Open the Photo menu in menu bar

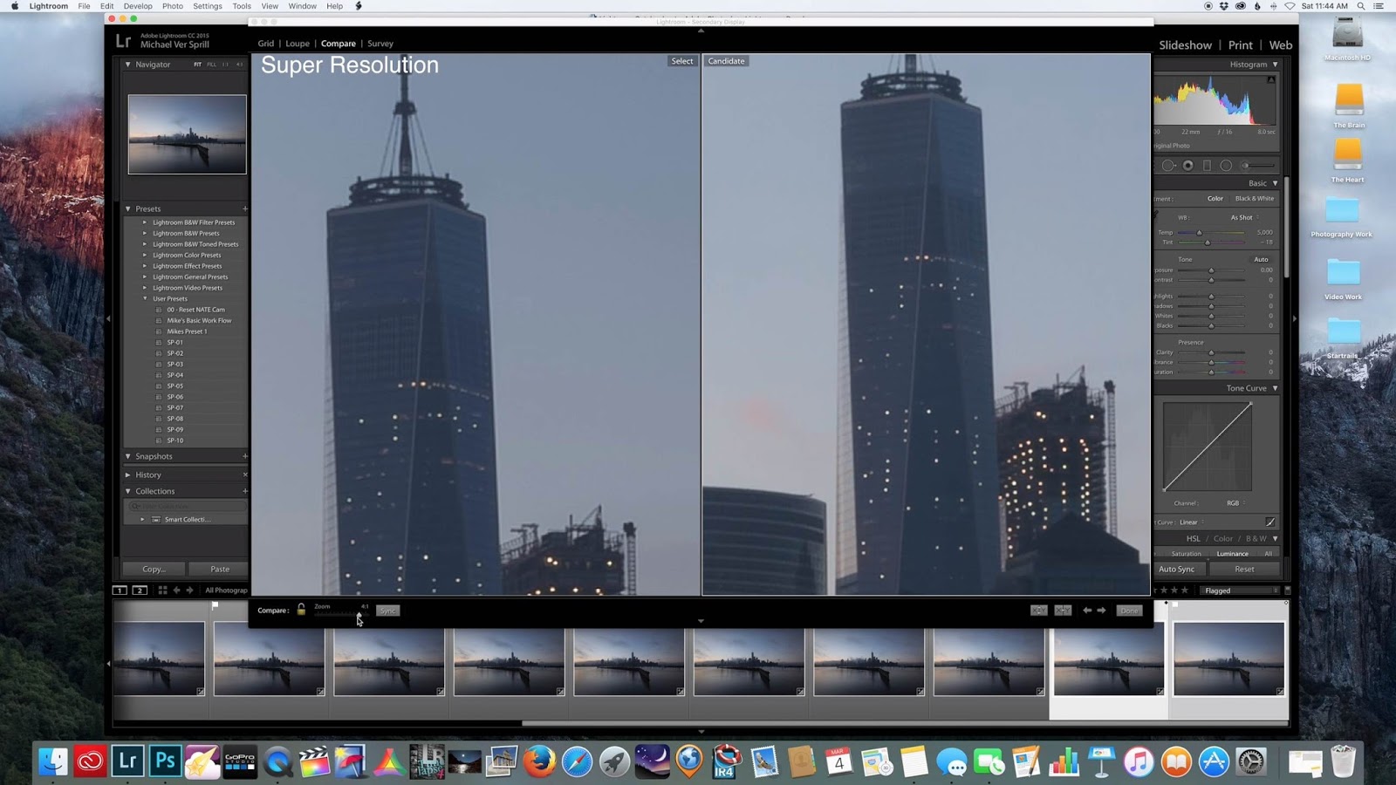point(173,6)
